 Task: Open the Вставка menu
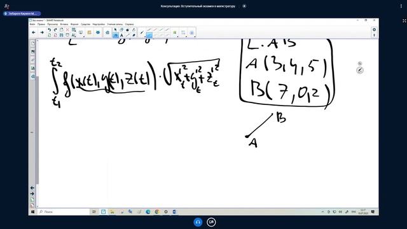pyautogui.click(x=64, y=24)
